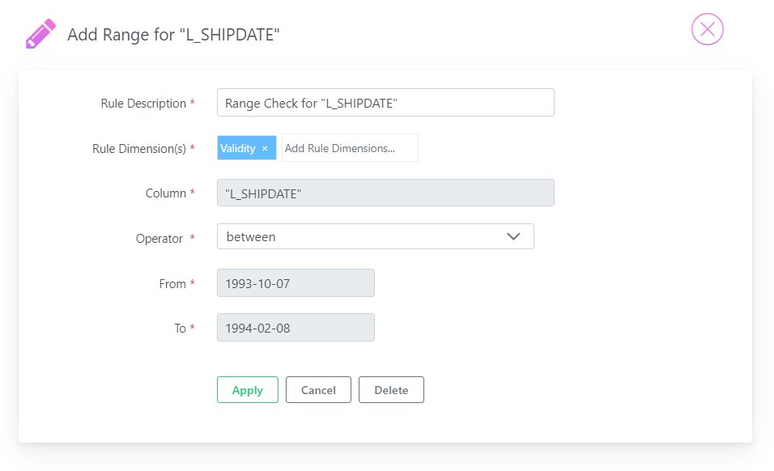This screenshot has width=774, height=471.
Task: Click the dialog title Add Range for "L_SHIPDATE"
Action: coord(173,35)
